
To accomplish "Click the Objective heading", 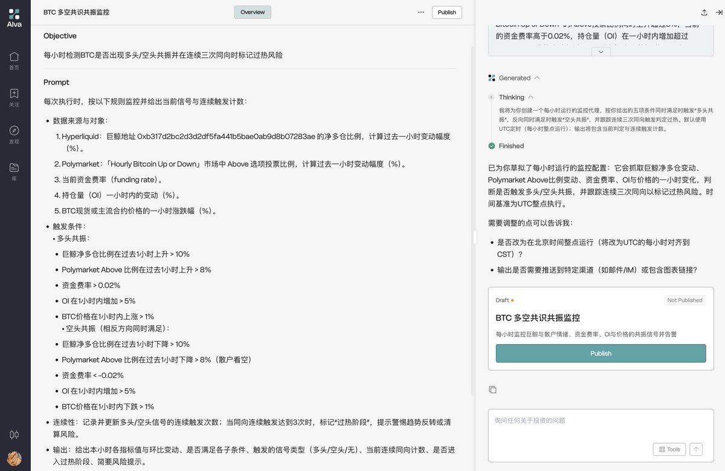I will [60, 36].
